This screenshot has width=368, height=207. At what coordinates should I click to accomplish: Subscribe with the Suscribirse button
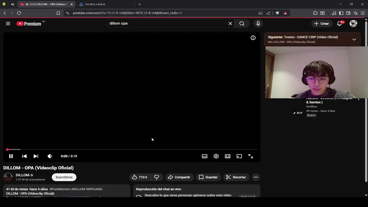(x=64, y=177)
